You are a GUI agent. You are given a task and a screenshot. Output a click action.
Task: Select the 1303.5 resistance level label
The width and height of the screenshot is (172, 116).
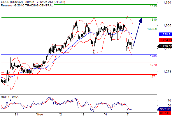(152, 29)
